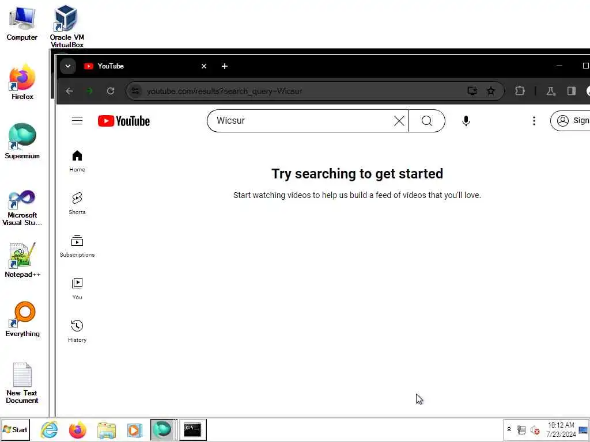Go back in browser
The height and width of the screenshot is (442, 590).
coord(69,91)
